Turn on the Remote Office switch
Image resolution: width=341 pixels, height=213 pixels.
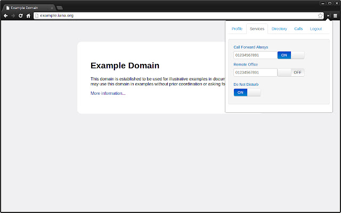pyautogui.click(x=291, y=72)
